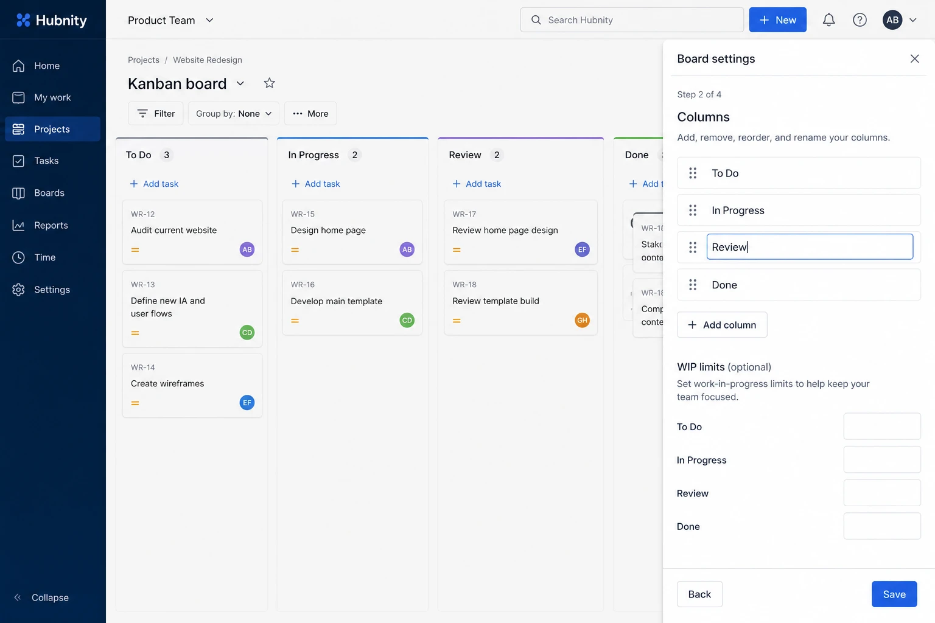The width and height of the screenshot is (935, 623).
Task: Select the In Progress column row in settings
Action: (x=799, y=211)
